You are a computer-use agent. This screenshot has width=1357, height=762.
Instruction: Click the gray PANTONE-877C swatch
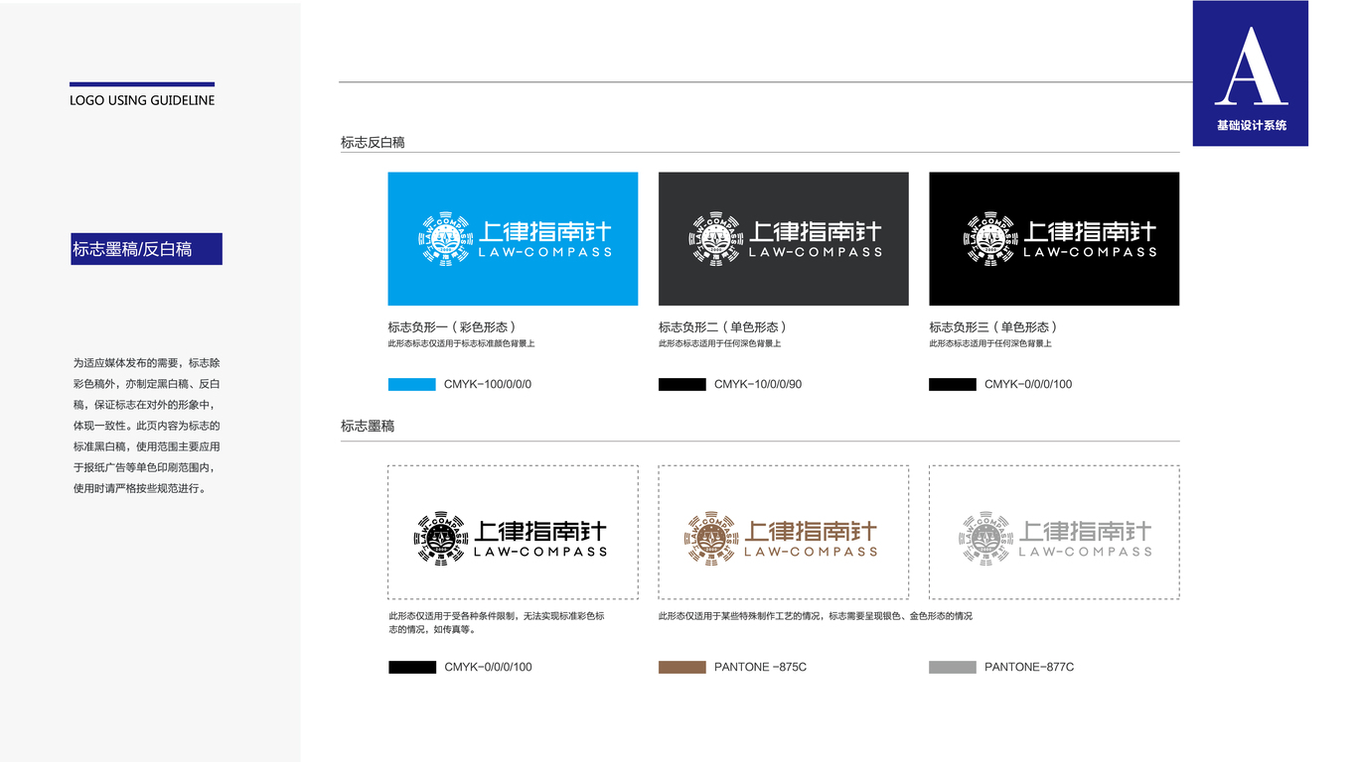pyautogui.click(x=953, y=667)
